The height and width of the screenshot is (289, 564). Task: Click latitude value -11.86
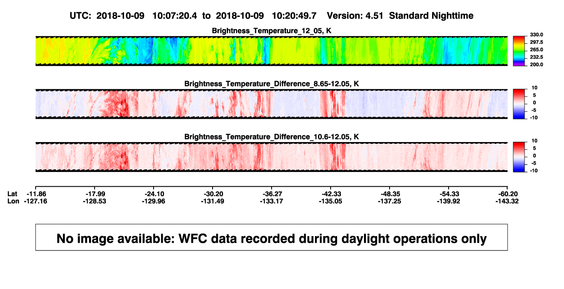click(36, 194)
